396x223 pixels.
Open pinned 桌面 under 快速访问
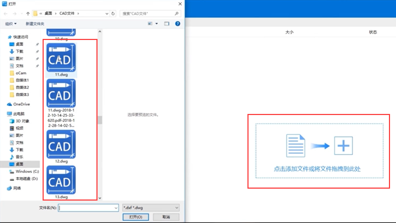point(19,44)
